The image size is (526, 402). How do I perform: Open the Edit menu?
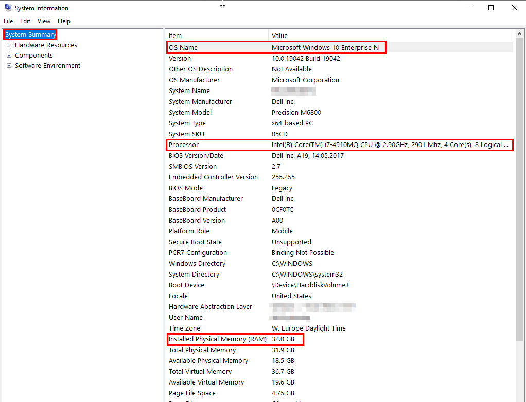tap(25, 21)
